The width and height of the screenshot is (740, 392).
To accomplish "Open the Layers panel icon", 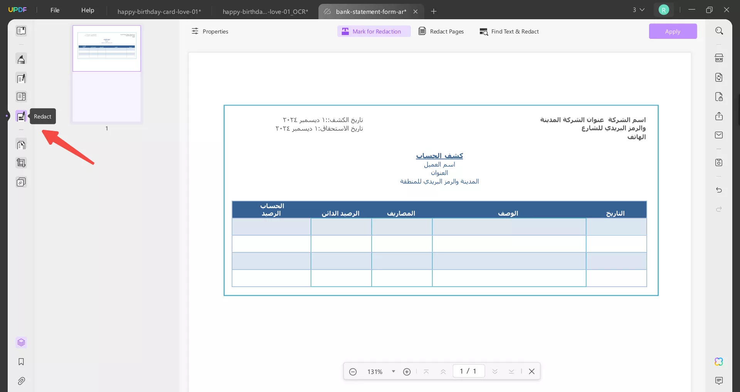I will click(21, 342).
